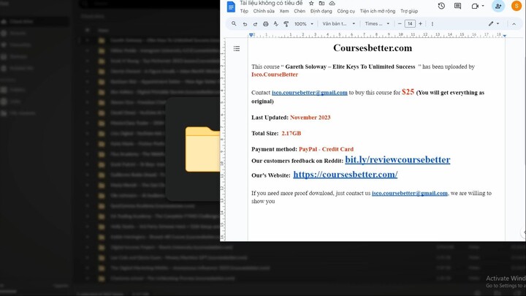This screenshot has width=526, height=296.
Task: Open the Văn bản paragraph style dropdown
Action: pyautogui.click(x=338, y=24)
